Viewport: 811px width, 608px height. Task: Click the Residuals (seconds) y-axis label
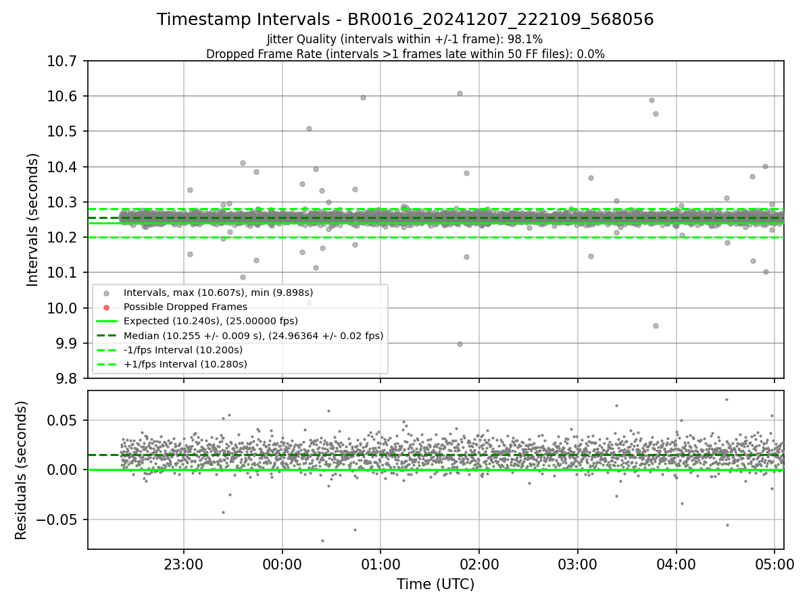(22, 470)
